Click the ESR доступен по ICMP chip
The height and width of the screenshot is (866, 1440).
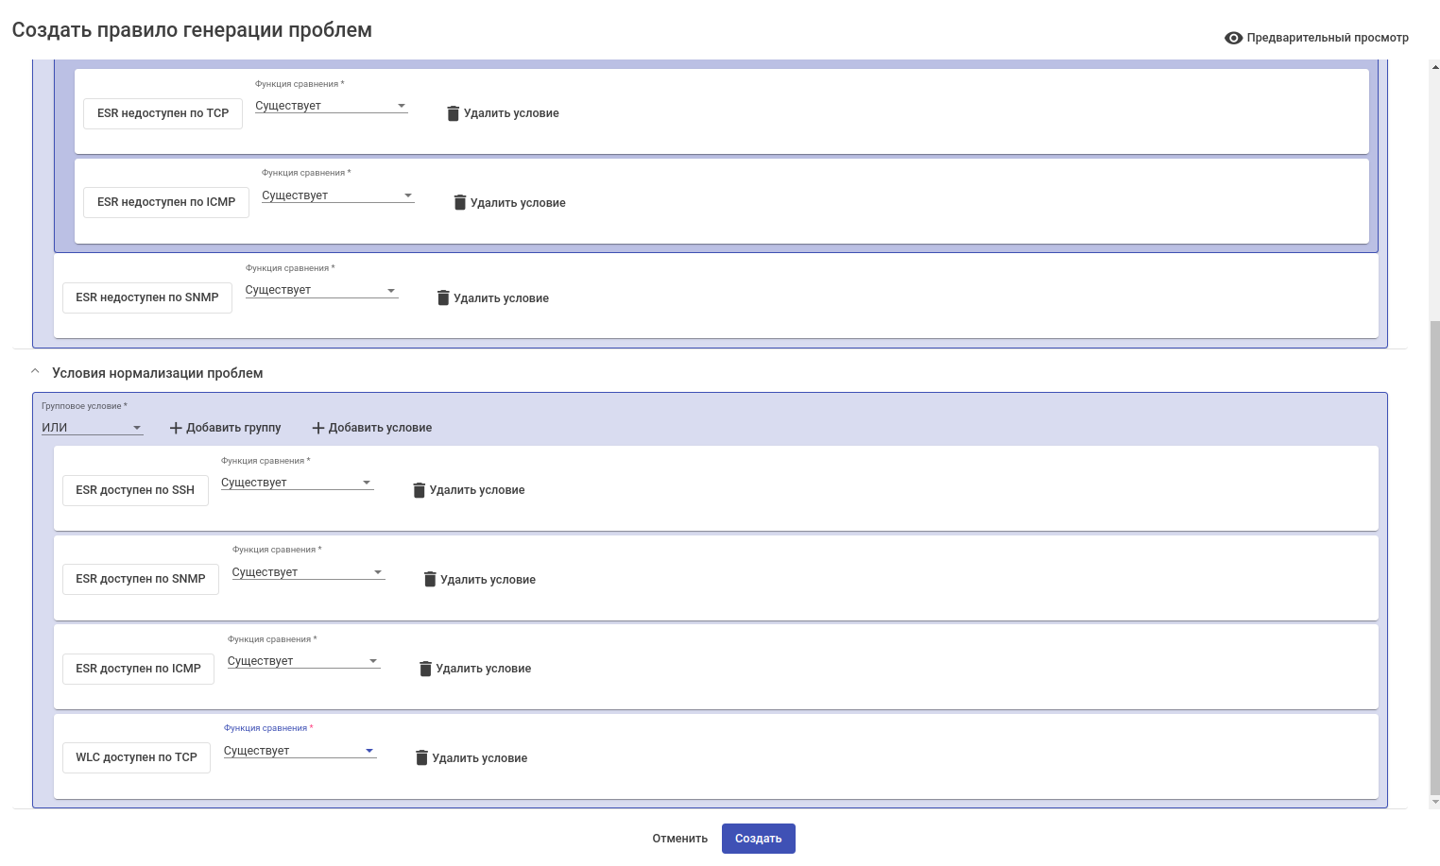point(138,669)
